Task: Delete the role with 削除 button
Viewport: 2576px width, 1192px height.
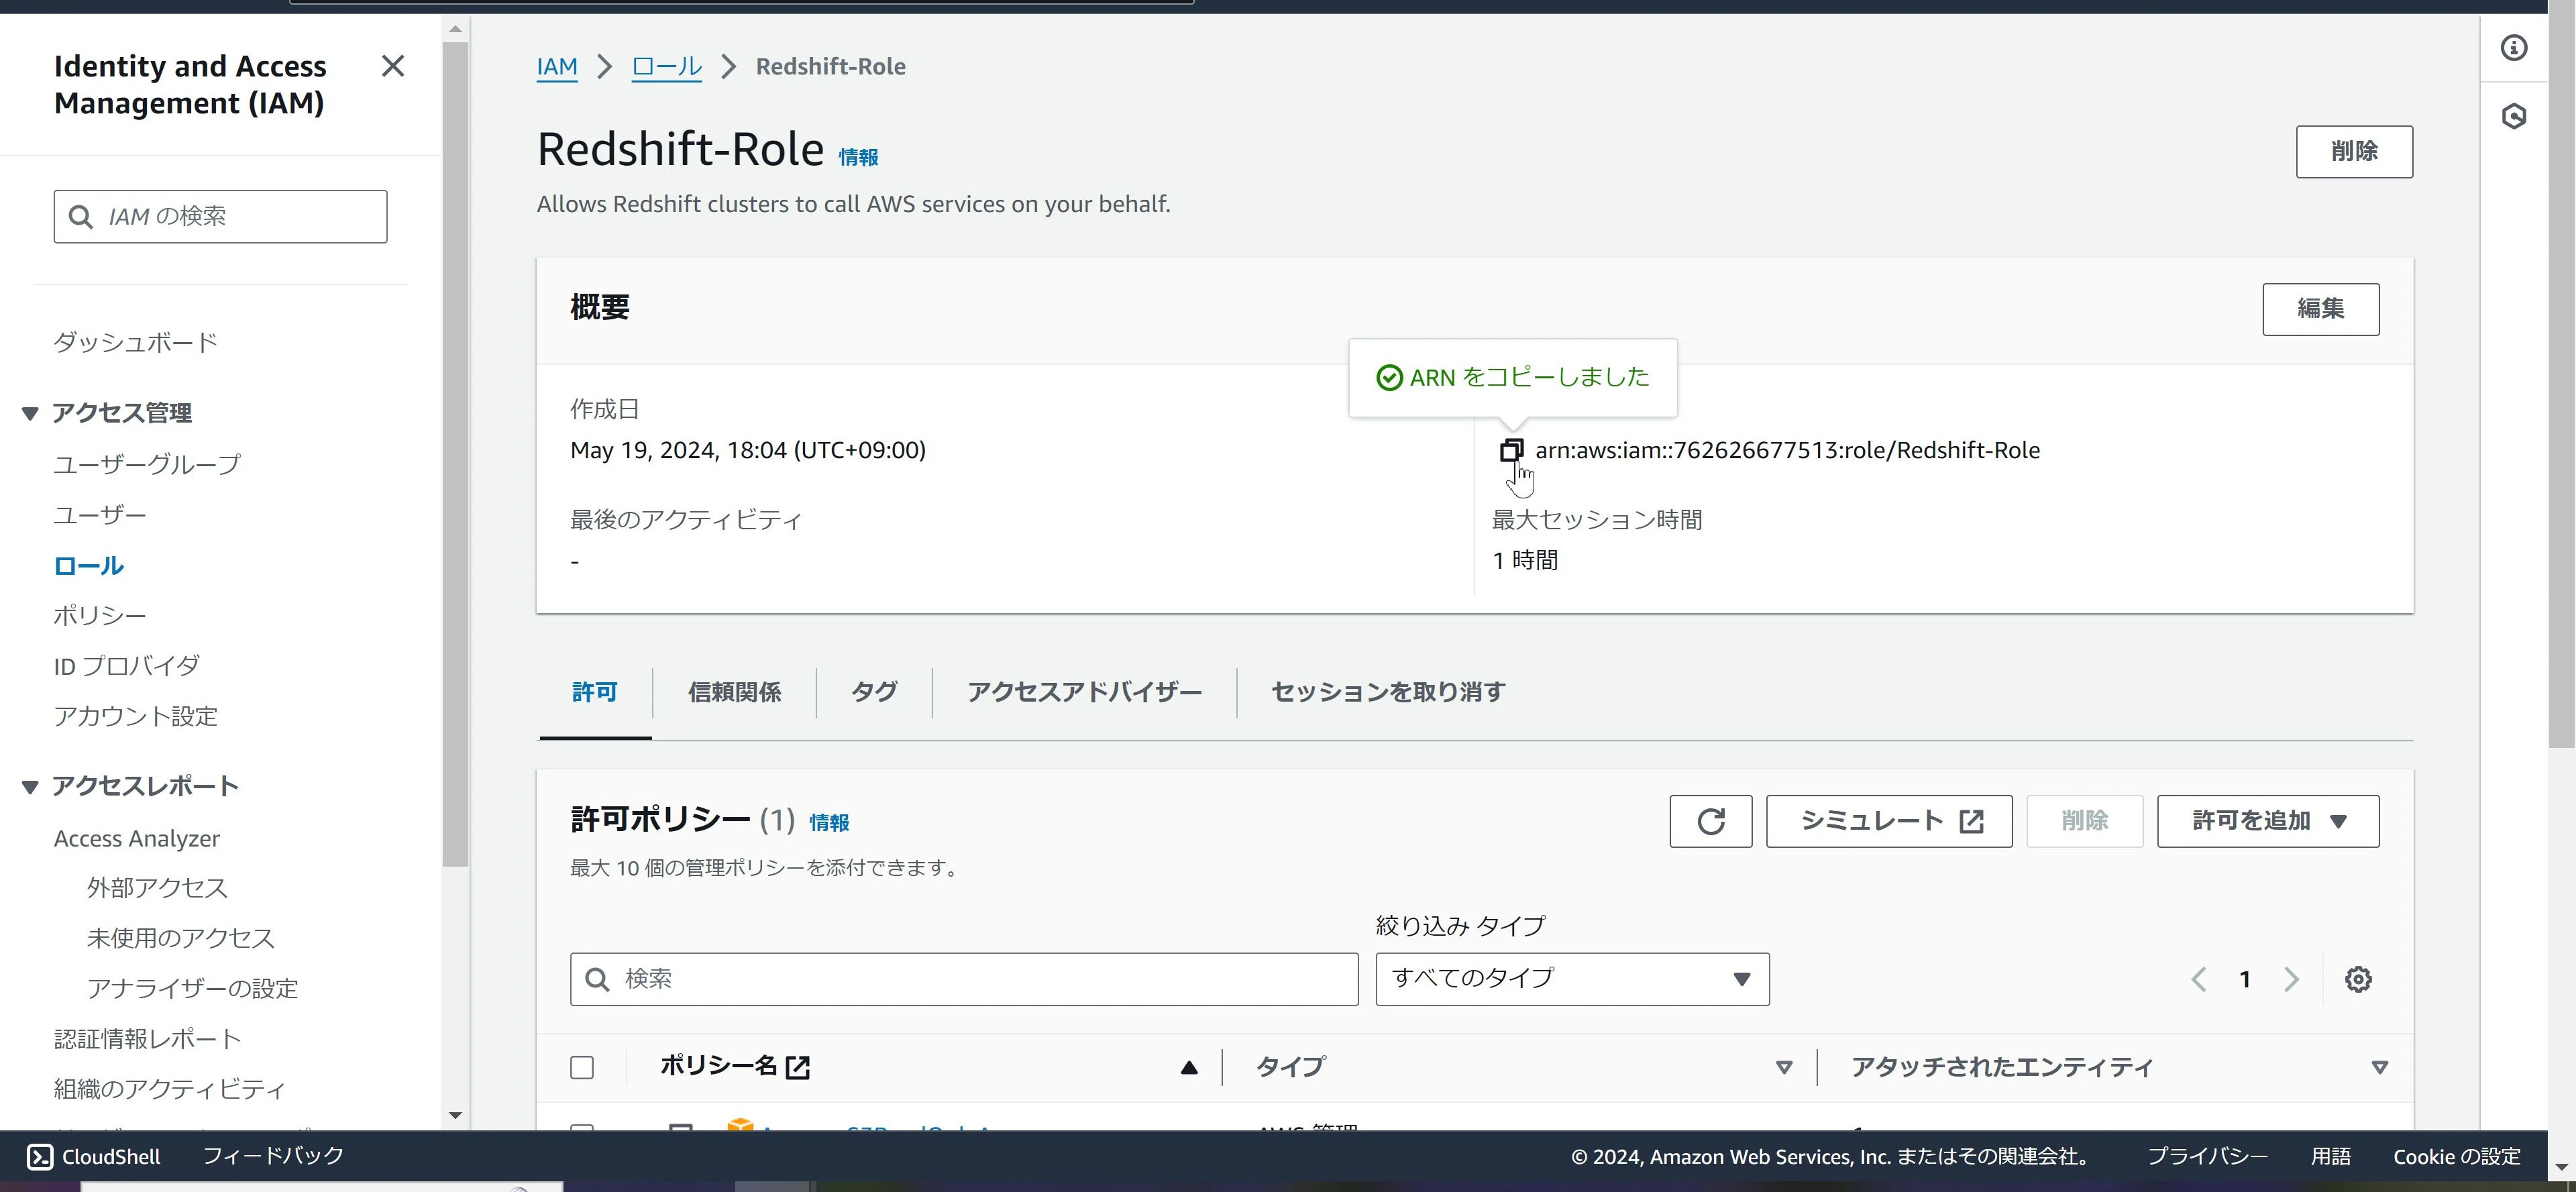Action: 2354,151
